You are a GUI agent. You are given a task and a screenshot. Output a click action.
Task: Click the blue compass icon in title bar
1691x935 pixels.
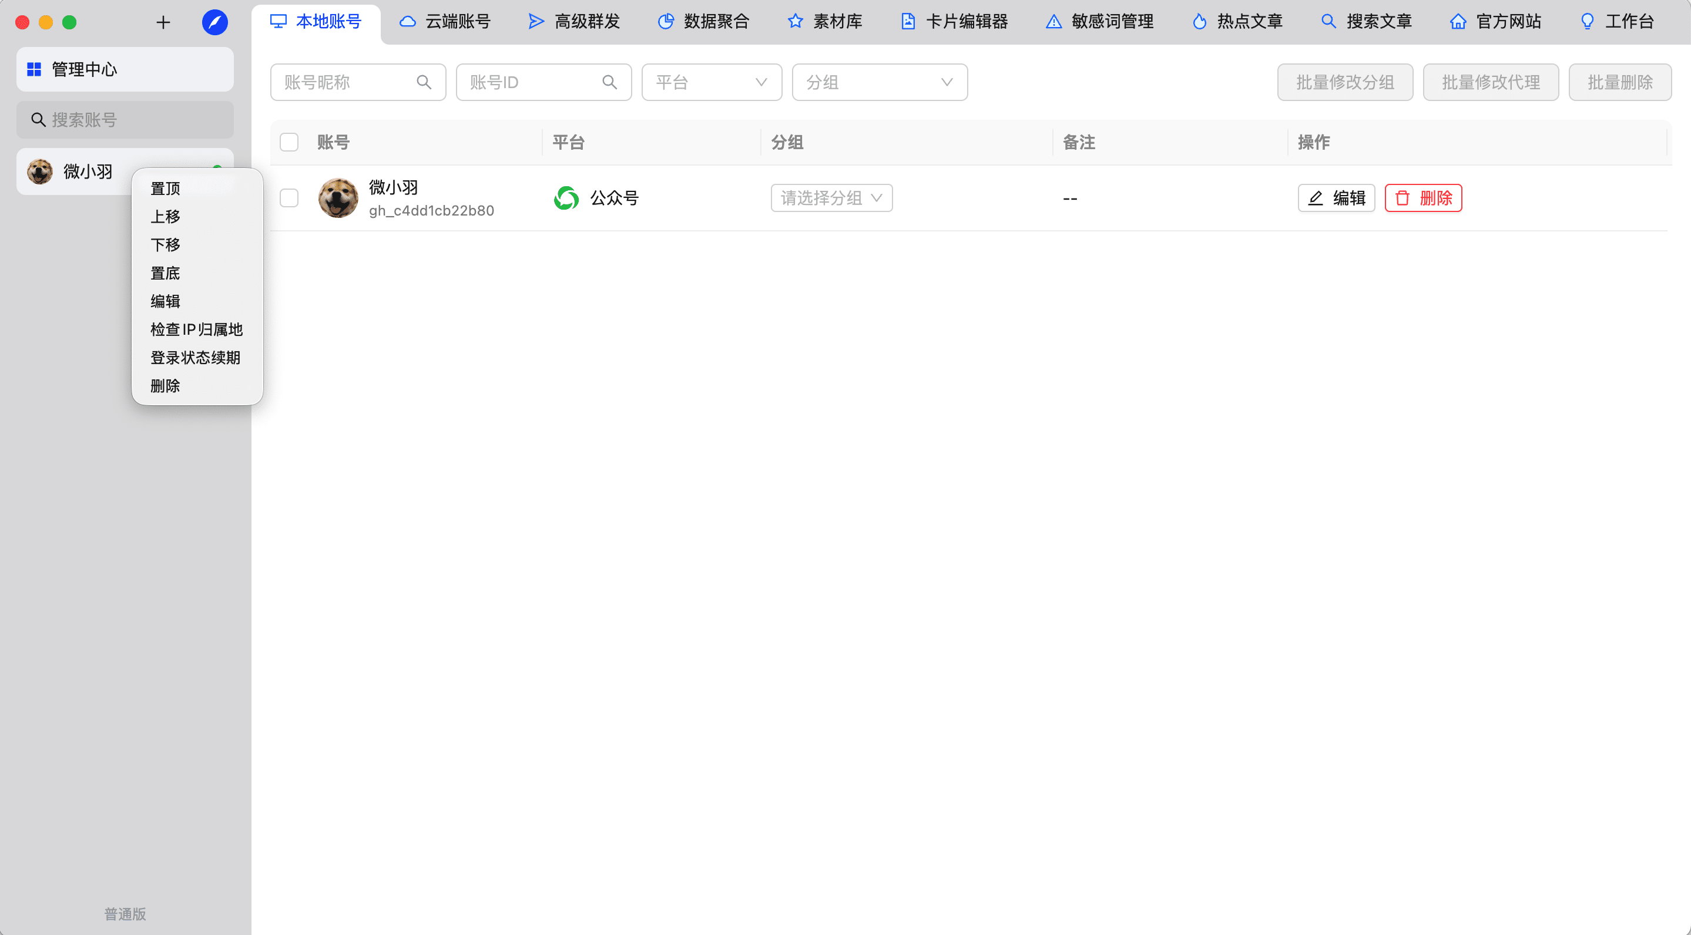pyautogui.click(x=214, y=22)
